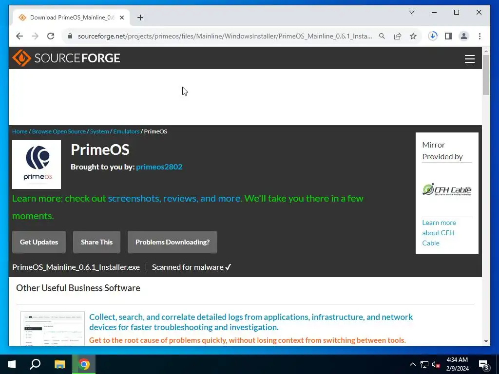
Task: Click the SourceForge logo
Action: coord(66,58)
